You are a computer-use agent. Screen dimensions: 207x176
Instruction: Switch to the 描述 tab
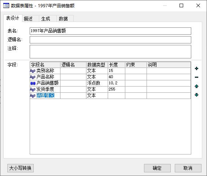(x=30, y=19)
